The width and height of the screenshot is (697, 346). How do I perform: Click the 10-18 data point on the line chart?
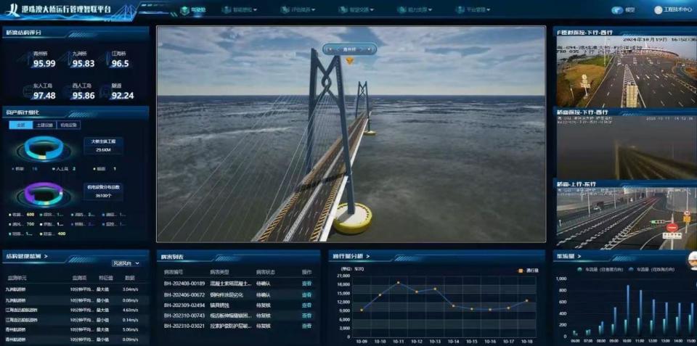point(527,301)
